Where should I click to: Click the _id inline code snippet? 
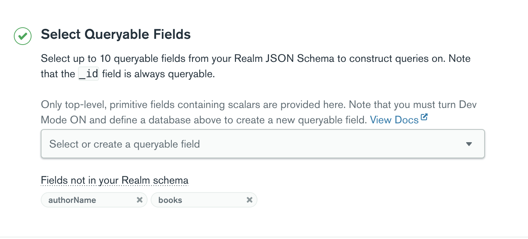[88, 74]
